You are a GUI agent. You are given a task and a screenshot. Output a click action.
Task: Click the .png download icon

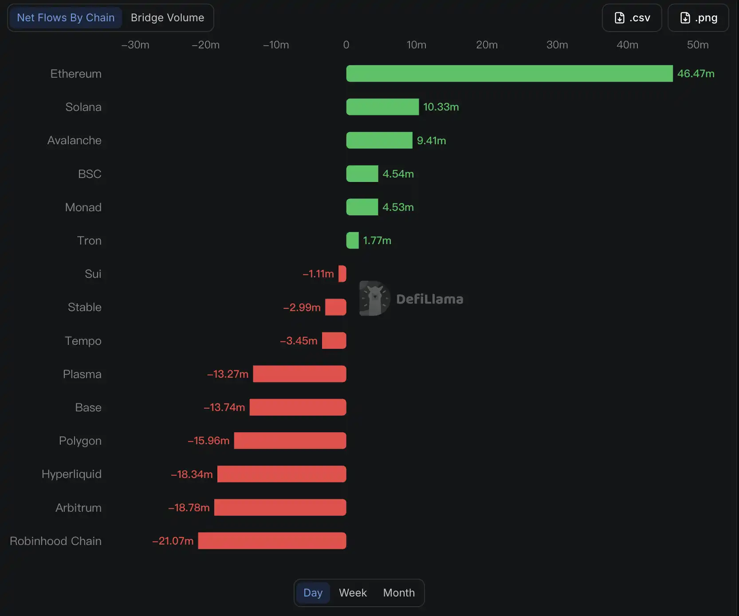coord(685,18)
